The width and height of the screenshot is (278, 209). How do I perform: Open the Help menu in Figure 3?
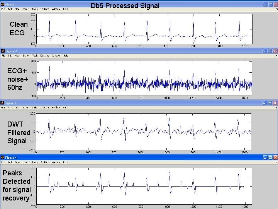point(65,108)
